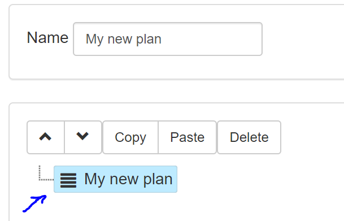Focus the Name text field
344x221 pixels.
[168, 39]
